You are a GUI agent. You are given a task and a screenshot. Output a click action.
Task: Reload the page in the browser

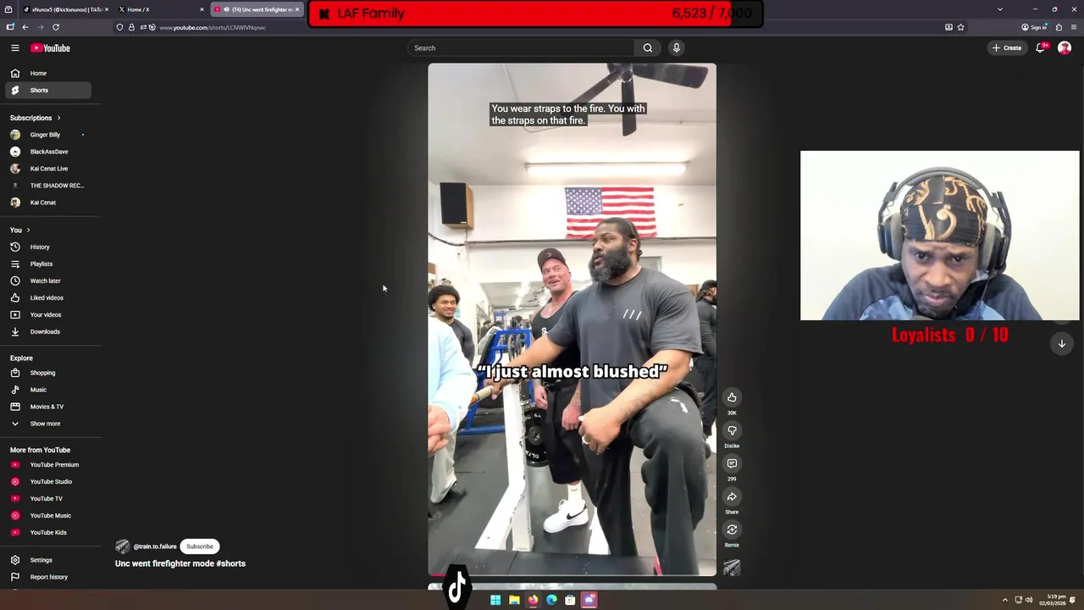click(x=56, y=27)
